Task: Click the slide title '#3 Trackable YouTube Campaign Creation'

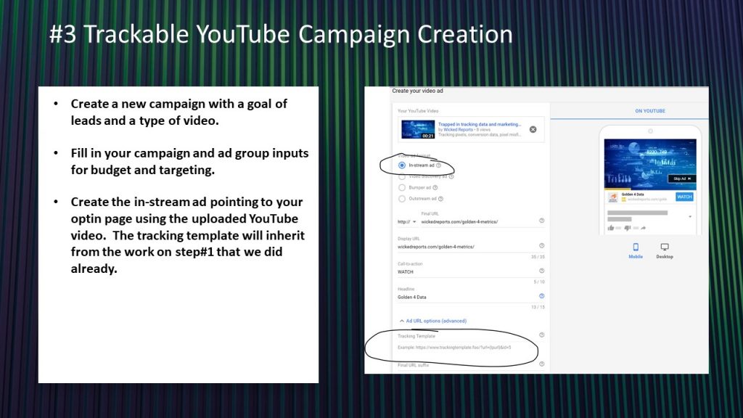Action: point(281,34)
